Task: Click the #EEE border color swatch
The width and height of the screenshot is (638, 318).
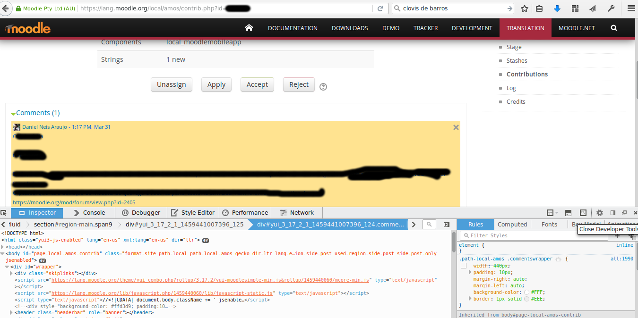Action: click(527, 299)
